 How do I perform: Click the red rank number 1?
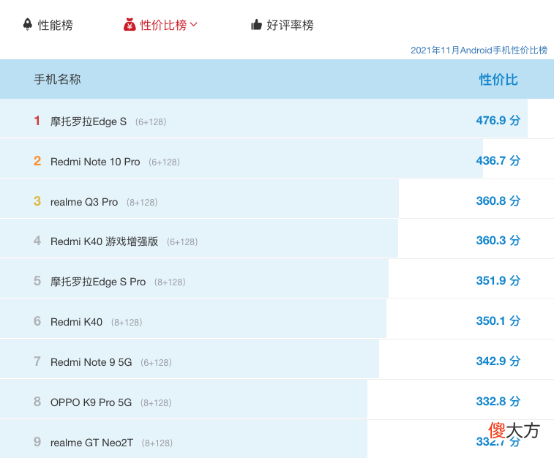coord(37,121)
